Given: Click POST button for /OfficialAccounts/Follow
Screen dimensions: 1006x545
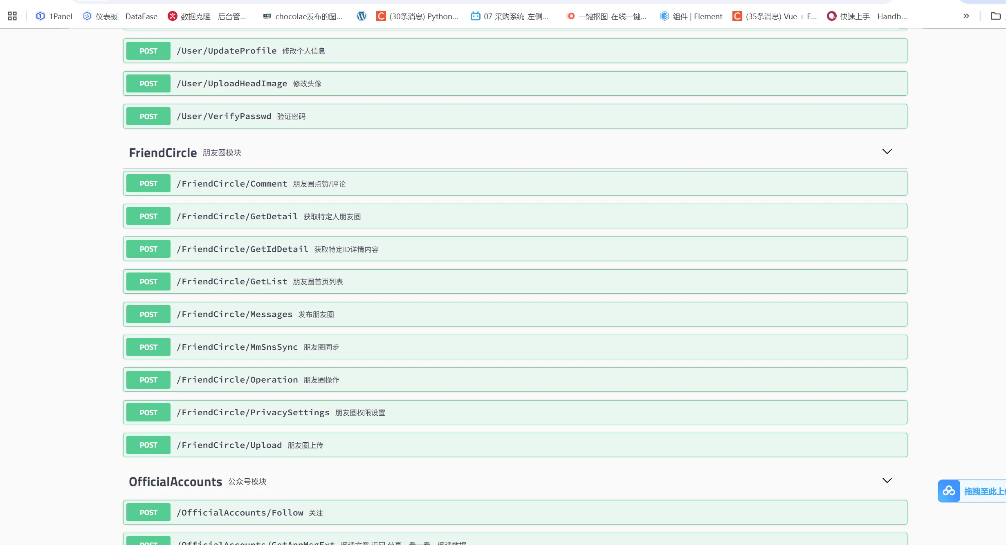Looking at the screenshot, I should [x=148, y=513].
